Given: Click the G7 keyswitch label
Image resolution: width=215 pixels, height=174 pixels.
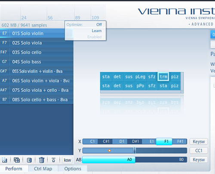Looking at the screenshot, I should point(4,62).
